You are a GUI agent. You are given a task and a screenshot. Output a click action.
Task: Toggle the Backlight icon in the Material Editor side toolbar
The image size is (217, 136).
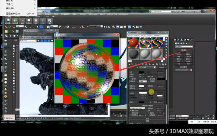click(166, 41)
